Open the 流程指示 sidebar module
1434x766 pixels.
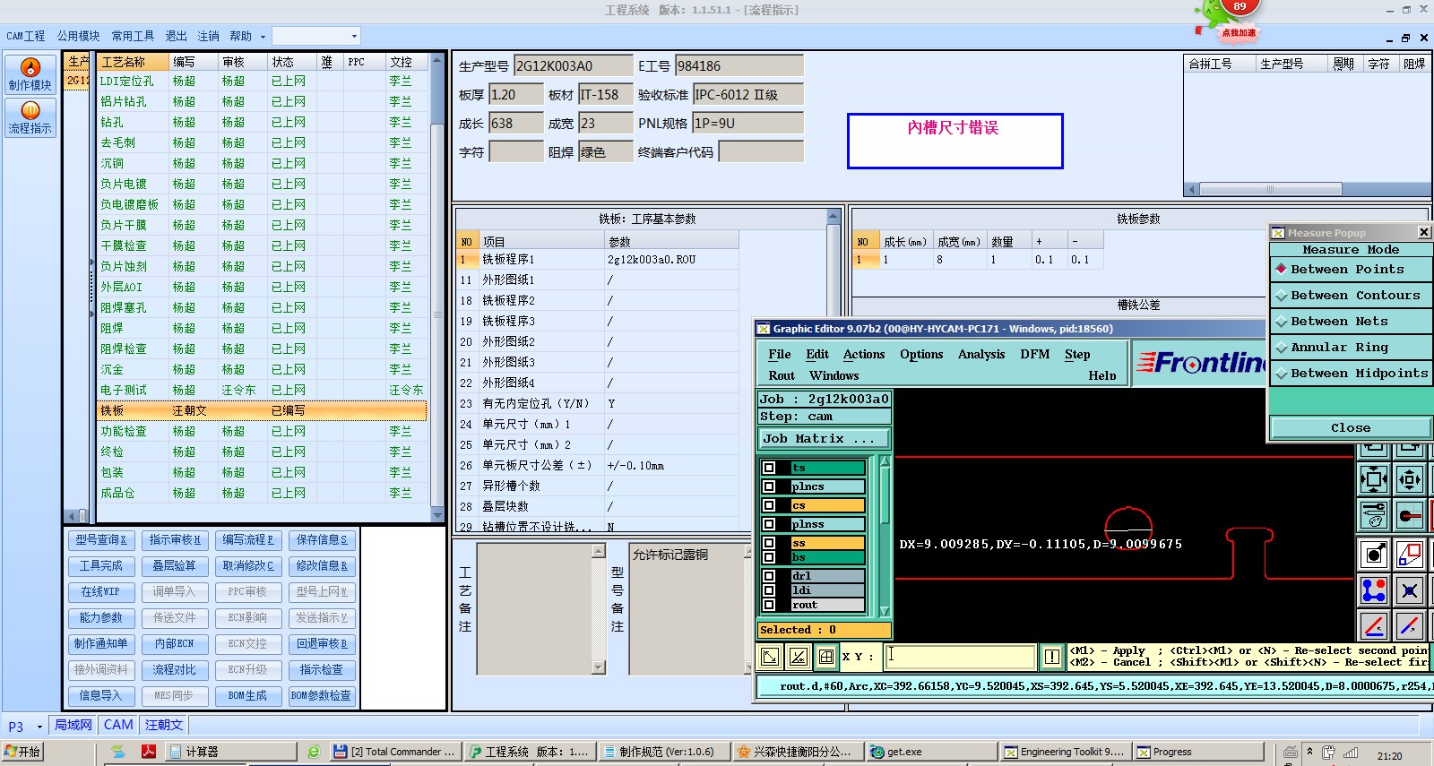point(30,117)
